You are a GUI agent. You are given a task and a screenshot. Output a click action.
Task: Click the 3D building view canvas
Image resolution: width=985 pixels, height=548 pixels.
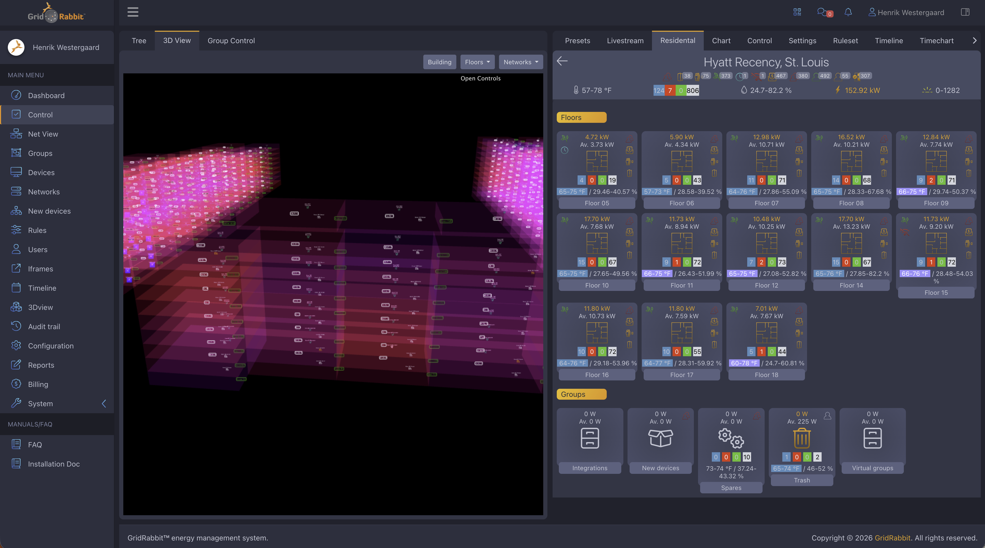(333, 294)
